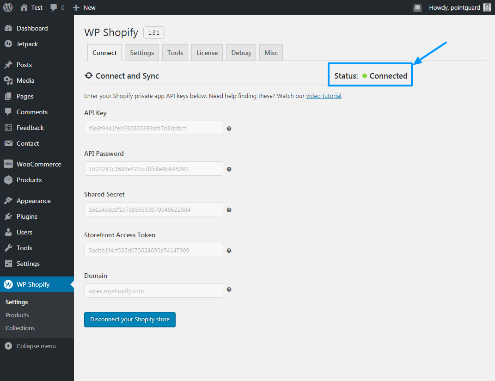Open the video tutorial link

(324, 96)
